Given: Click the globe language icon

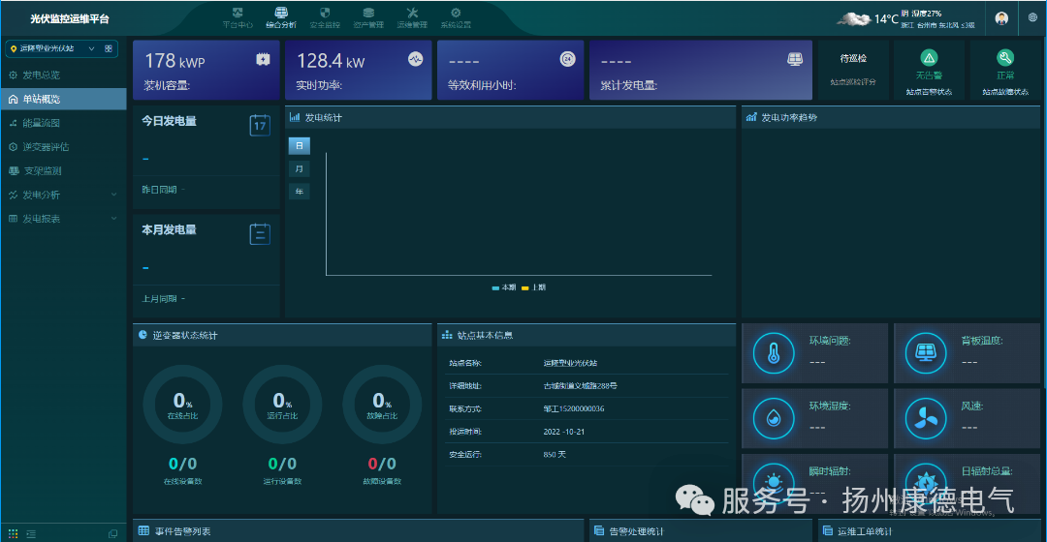Looking at the screenshot, I should tap(1032, 18).
